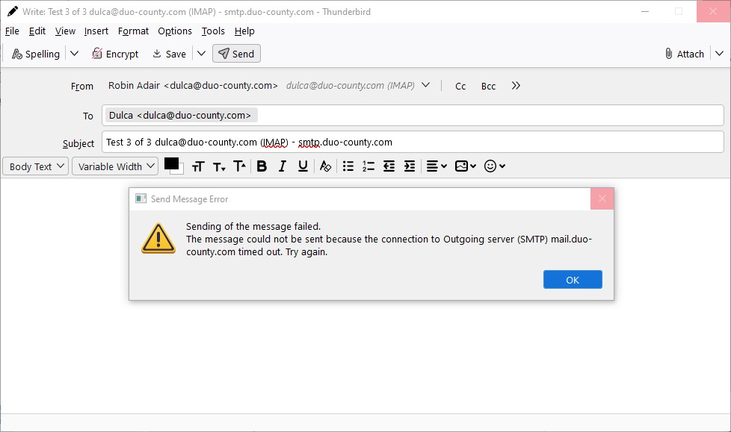Indent text with increase-indent icon
This screenshot has width=731, height=432.
click(x=410, y=166)
